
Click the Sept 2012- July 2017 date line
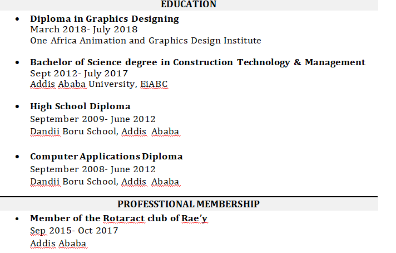78,73
